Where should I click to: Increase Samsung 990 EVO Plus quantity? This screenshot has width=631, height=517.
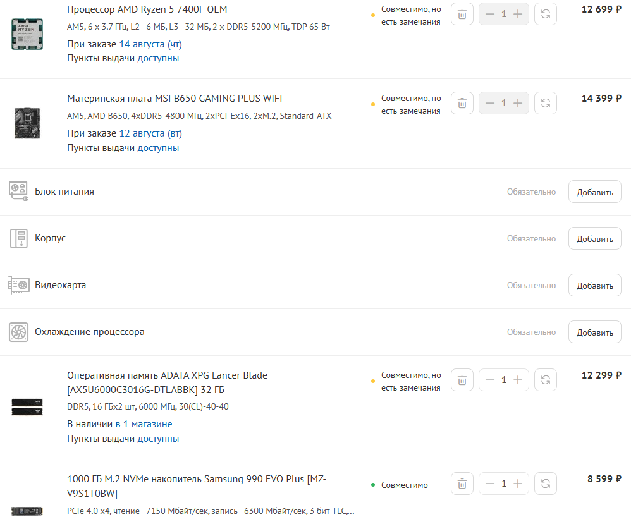coord(518,484)
